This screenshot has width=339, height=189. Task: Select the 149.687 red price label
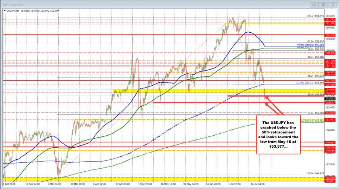click(330, 142)
